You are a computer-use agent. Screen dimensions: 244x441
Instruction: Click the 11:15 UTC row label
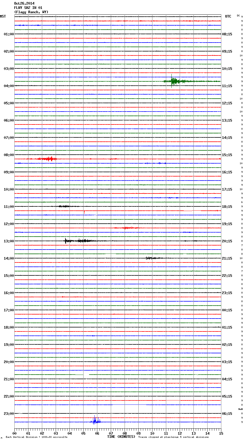pyautogui.click(x=227, y=86)
